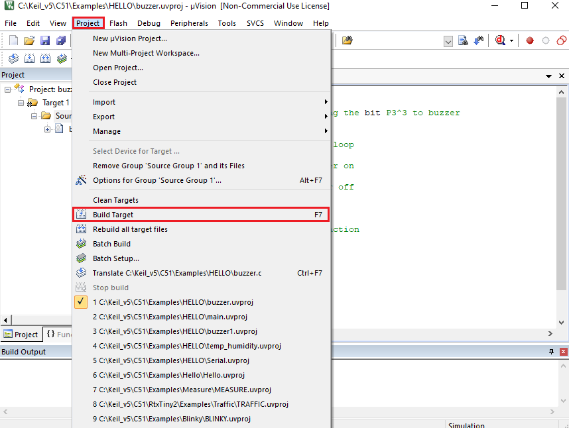Click the Find in Files folder-binoculars icon
This screenshot has width=569, height=428.
(347, 40)
